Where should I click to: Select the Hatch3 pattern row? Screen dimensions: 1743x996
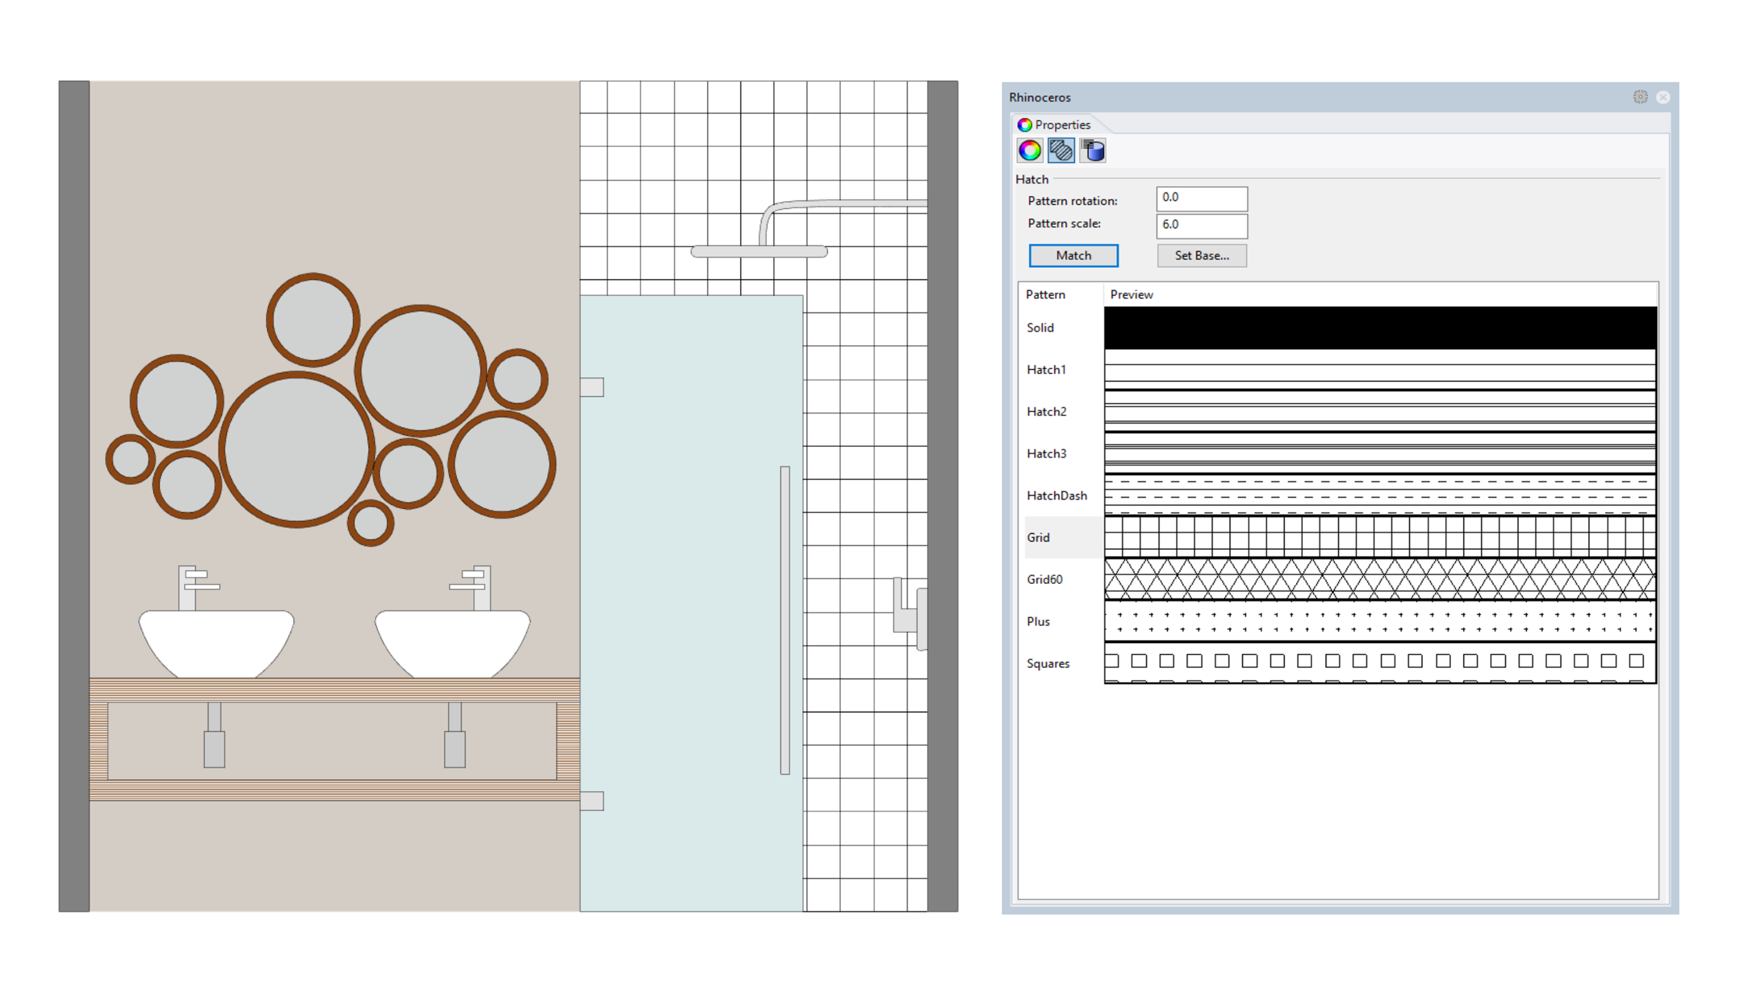[x=1046, y=454]
